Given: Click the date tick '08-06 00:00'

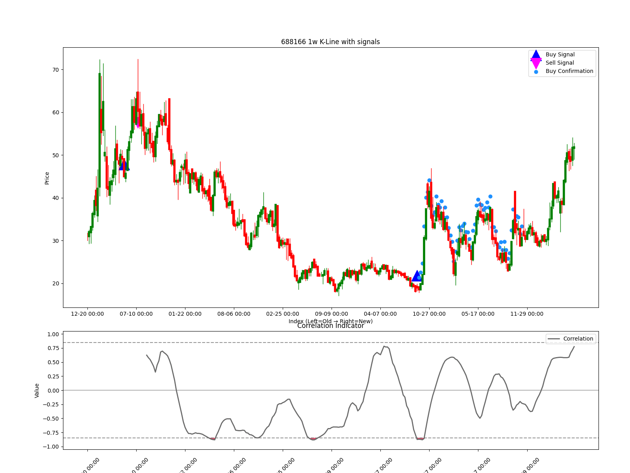Looking at the screenshot, I should (x=234, y=314).
